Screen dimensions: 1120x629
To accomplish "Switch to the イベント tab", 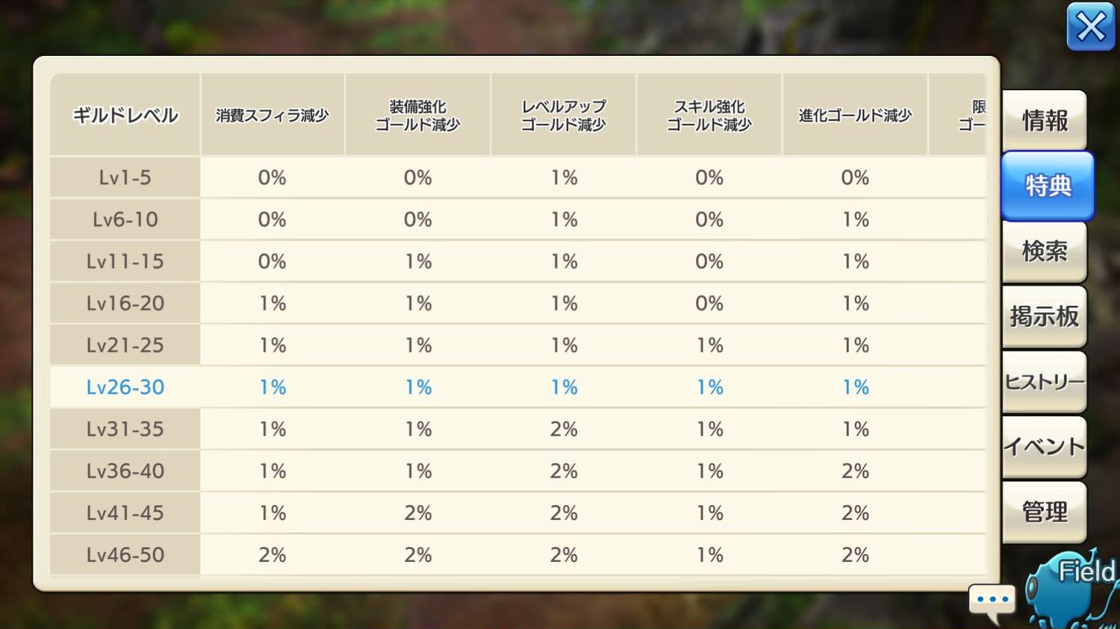I will (x=1044, y=447).
